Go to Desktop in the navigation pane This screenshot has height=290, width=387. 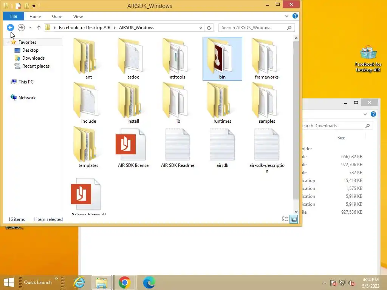click(30, 50)
